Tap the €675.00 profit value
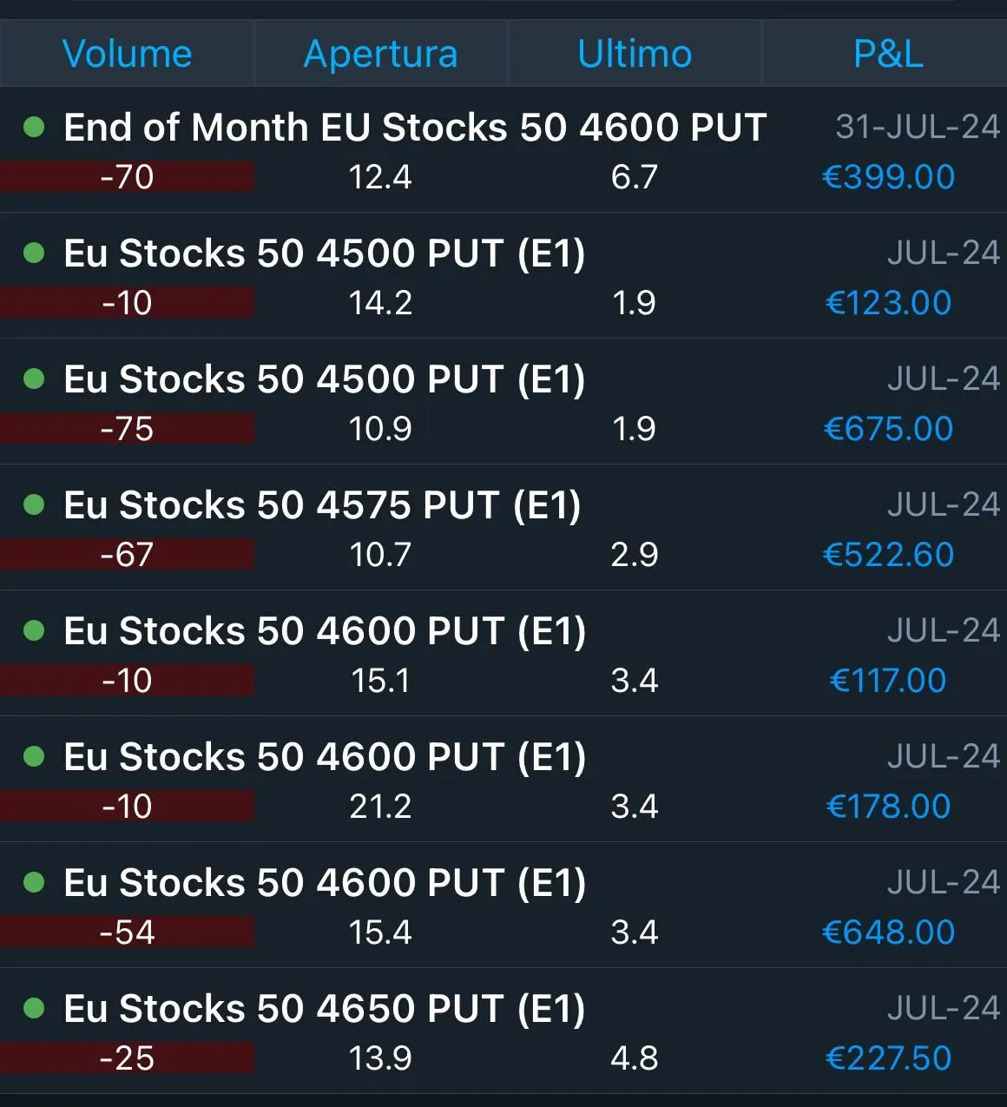The width and height of the screenshot is (1007, 1107). [888, 429]
